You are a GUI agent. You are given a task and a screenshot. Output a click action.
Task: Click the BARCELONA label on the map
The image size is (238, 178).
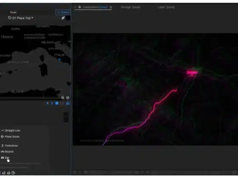click(18, 62)
